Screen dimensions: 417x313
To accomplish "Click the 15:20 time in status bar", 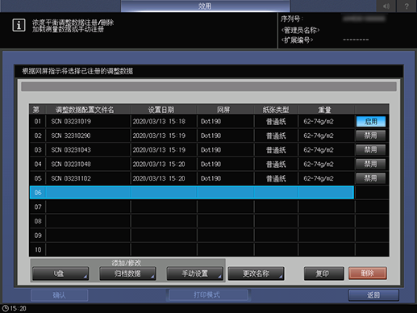I will [18, 308].
